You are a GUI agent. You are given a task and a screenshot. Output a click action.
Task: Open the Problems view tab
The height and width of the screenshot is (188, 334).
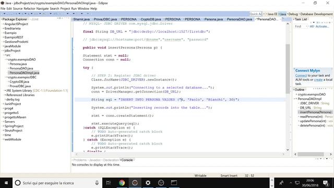click(80, 160)
